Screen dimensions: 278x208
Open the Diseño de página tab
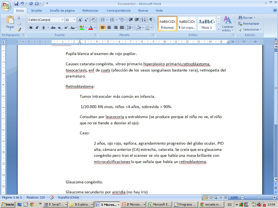[62, 11]
